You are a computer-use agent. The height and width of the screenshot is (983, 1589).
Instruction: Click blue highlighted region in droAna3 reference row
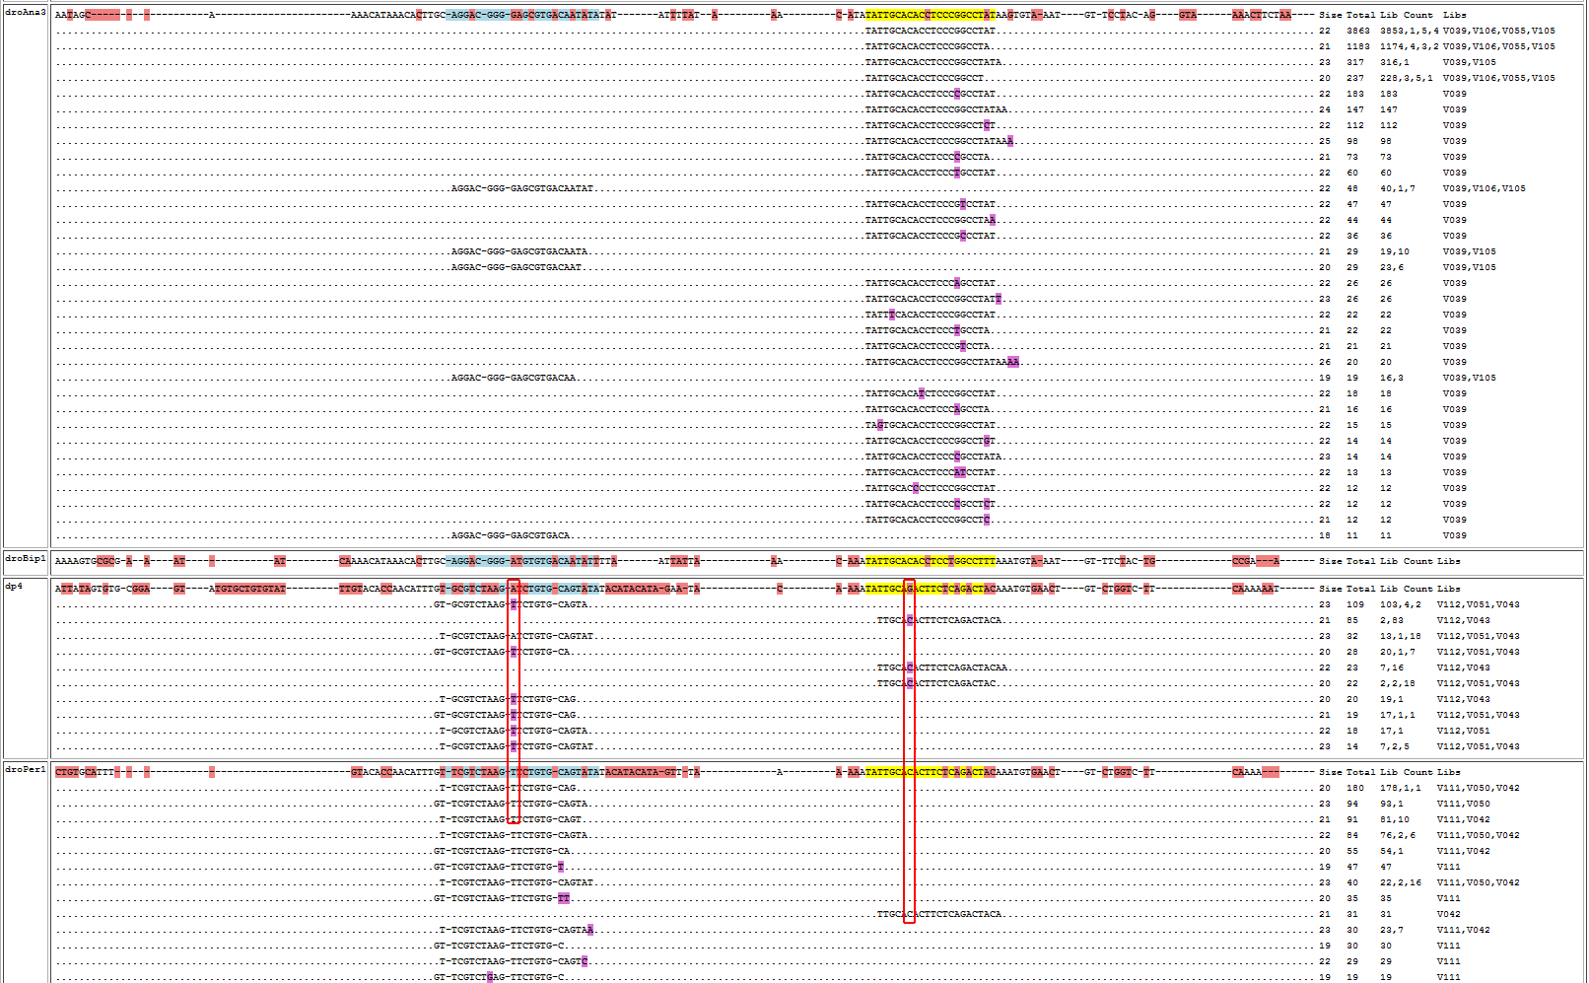[522, 15]
